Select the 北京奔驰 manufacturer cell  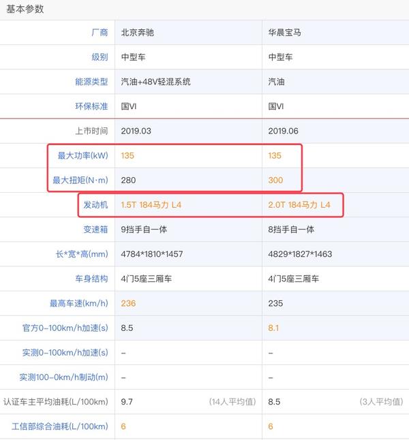point(138,33)
